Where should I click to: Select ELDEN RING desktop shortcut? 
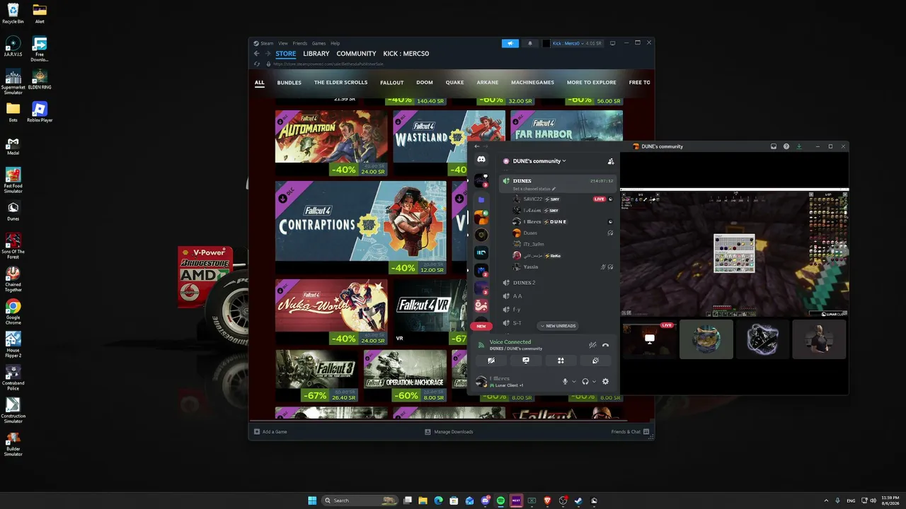click(40, 78)
